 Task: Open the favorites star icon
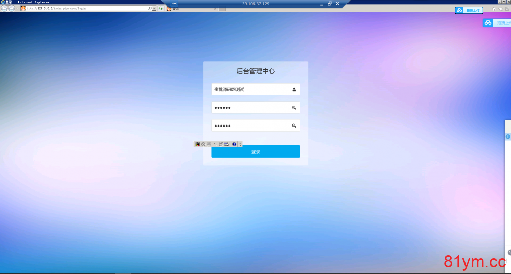pos(500,9)
